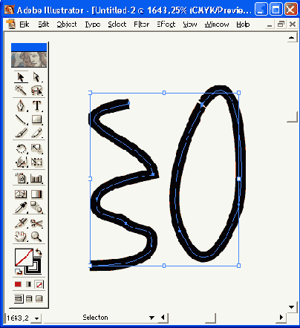The width and height of the screenshot is (300, 328).
Task: Swap fill and stroke arrows
Action: 39,252
